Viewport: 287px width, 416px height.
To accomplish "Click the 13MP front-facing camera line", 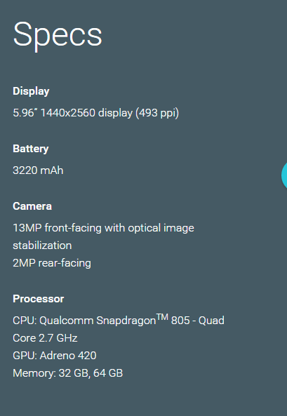I will [103, 228].
